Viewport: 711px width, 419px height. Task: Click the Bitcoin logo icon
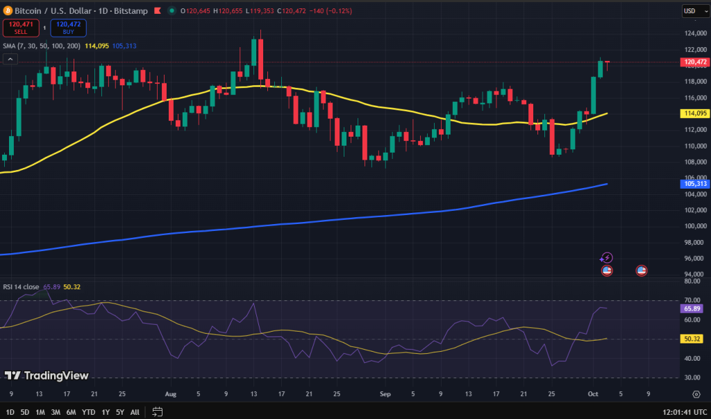click(8, 11)
